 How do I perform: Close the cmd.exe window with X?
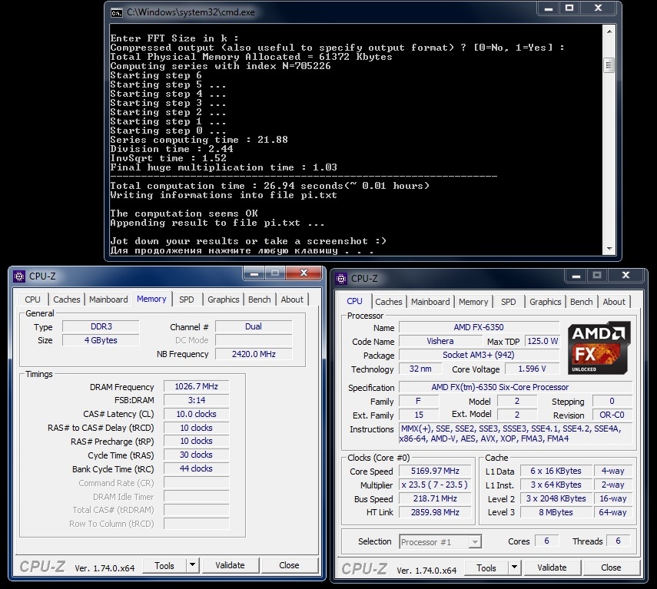pyautogui.click(x=599, y=8)
